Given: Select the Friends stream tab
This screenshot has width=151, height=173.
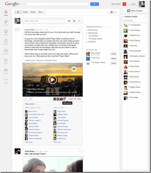Looking at the screenshot, I should tap(33, 12).
